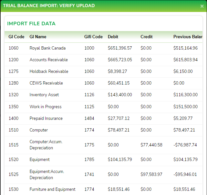Click the GI Name column header

click(x=38, y=37)
